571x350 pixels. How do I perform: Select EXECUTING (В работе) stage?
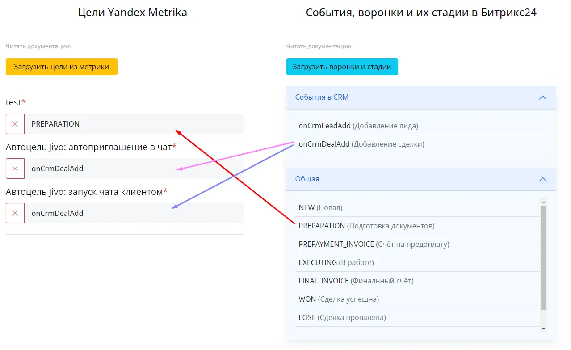click(417, 262)
